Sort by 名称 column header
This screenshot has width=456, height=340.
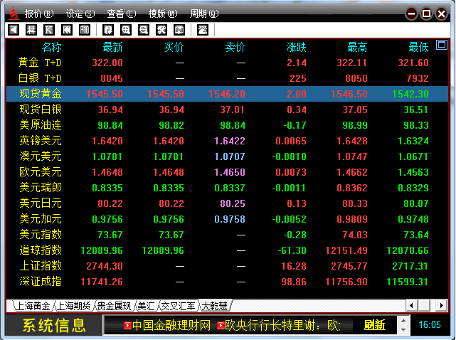click(x=51, y=47)
